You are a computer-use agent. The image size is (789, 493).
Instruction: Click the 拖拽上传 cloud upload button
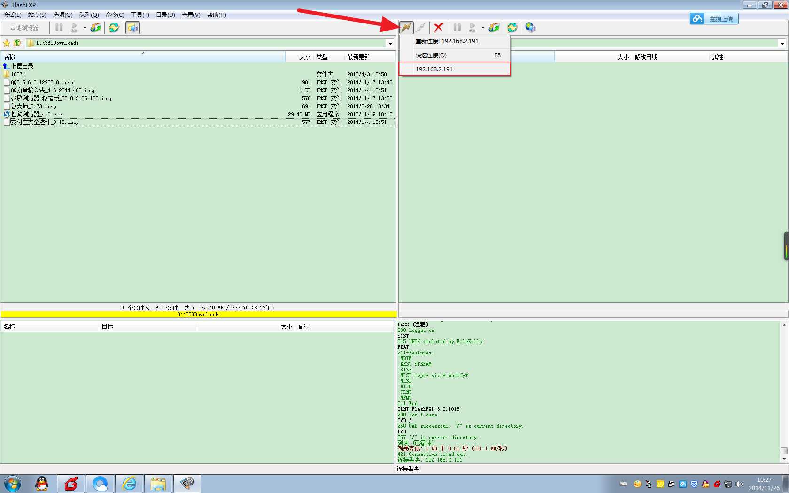(714, 19)
